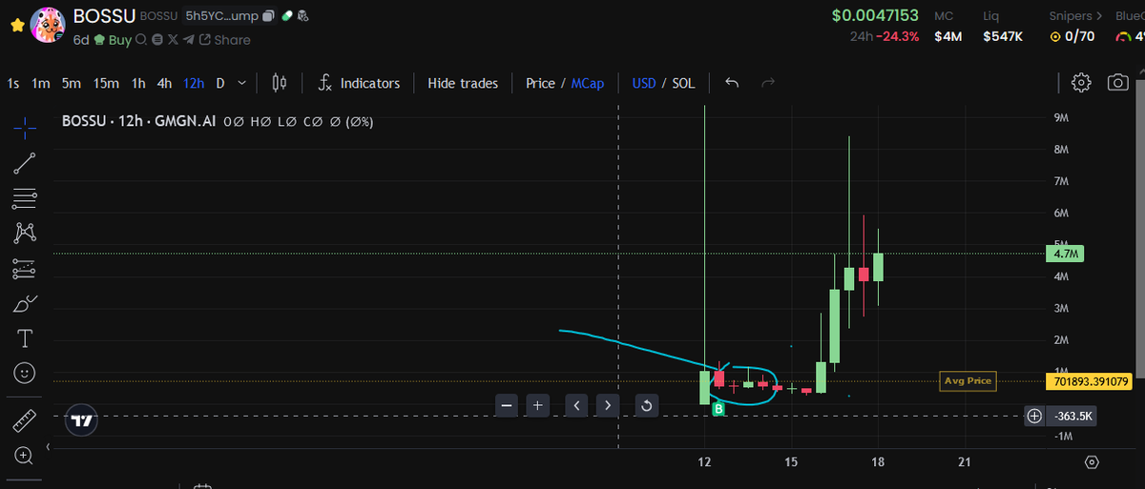Select the 1h timeframe
Image resolution: width=1145 pixels, height=489 pixels.
click(138, 83)
